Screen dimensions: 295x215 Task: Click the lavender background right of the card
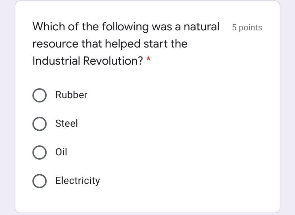(287, 107)
